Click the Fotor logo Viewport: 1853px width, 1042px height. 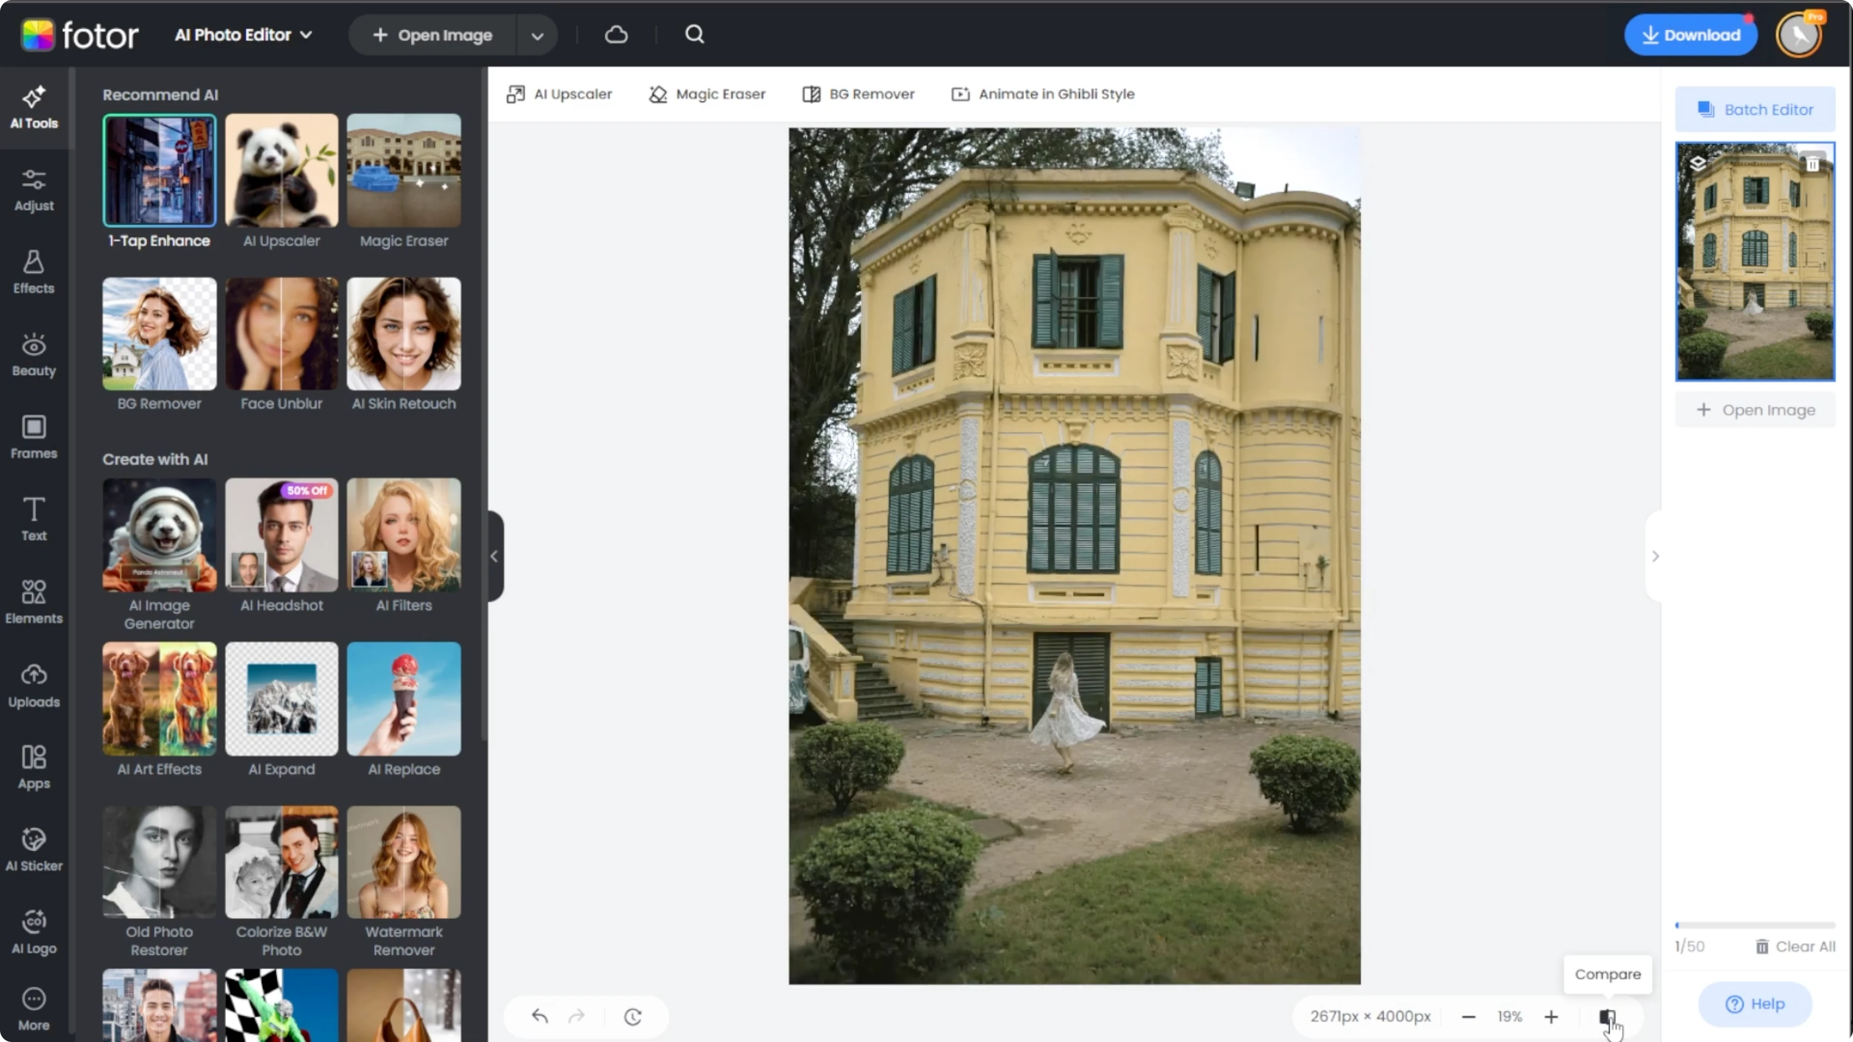[x=79, y=35]
